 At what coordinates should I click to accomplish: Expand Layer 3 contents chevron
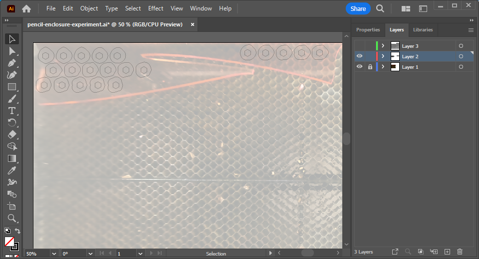(383, 46)
